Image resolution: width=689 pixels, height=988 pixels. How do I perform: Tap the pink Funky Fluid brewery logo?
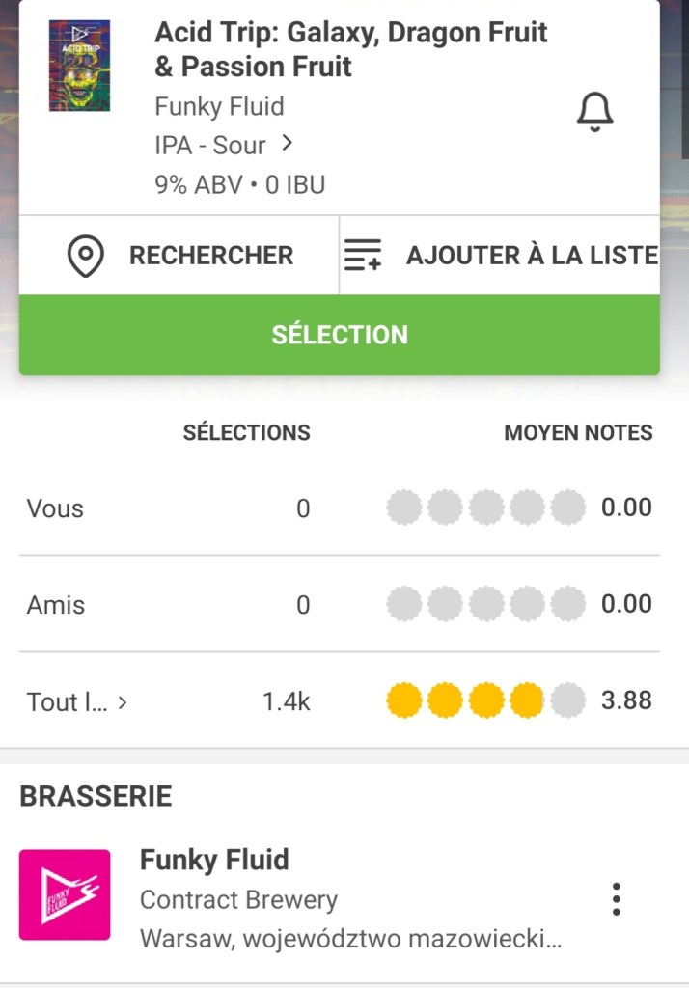tap(65, 894)
